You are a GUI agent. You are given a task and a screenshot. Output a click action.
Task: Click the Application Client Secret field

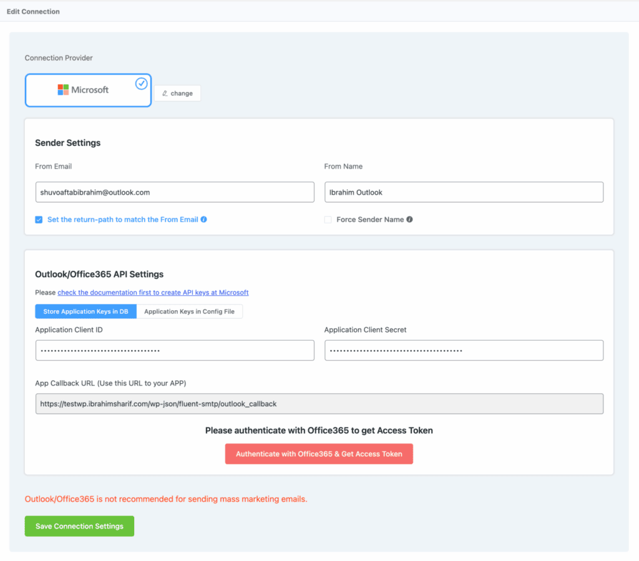coord(464,350)
